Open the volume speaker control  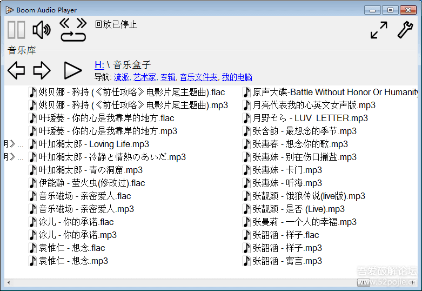pyautogui.click(x=42, y=30)
